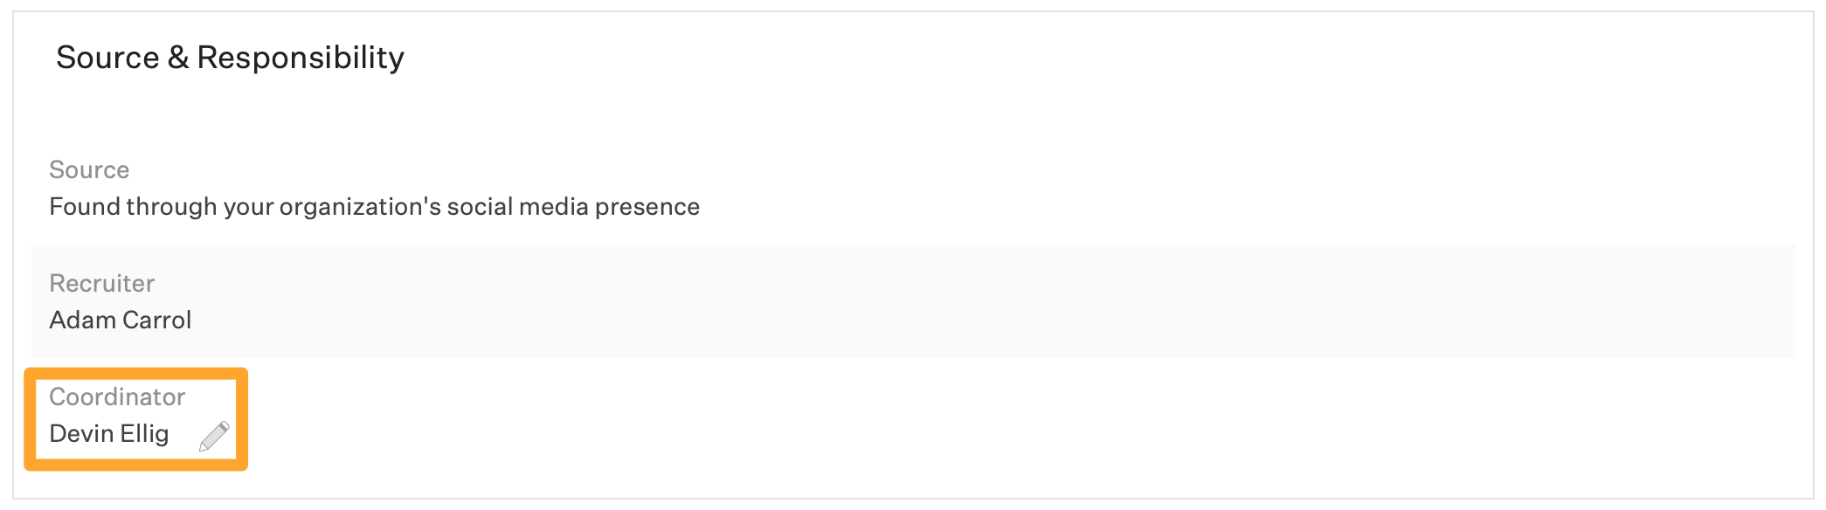This screenshot has width=1826, height=510.
Task: Click the word presence ending the source text
Action: [647, 208]
